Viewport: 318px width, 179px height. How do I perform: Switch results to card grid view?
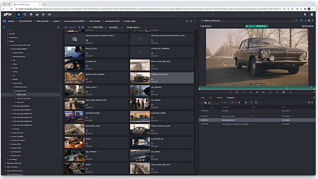click(x=79, y=27)
